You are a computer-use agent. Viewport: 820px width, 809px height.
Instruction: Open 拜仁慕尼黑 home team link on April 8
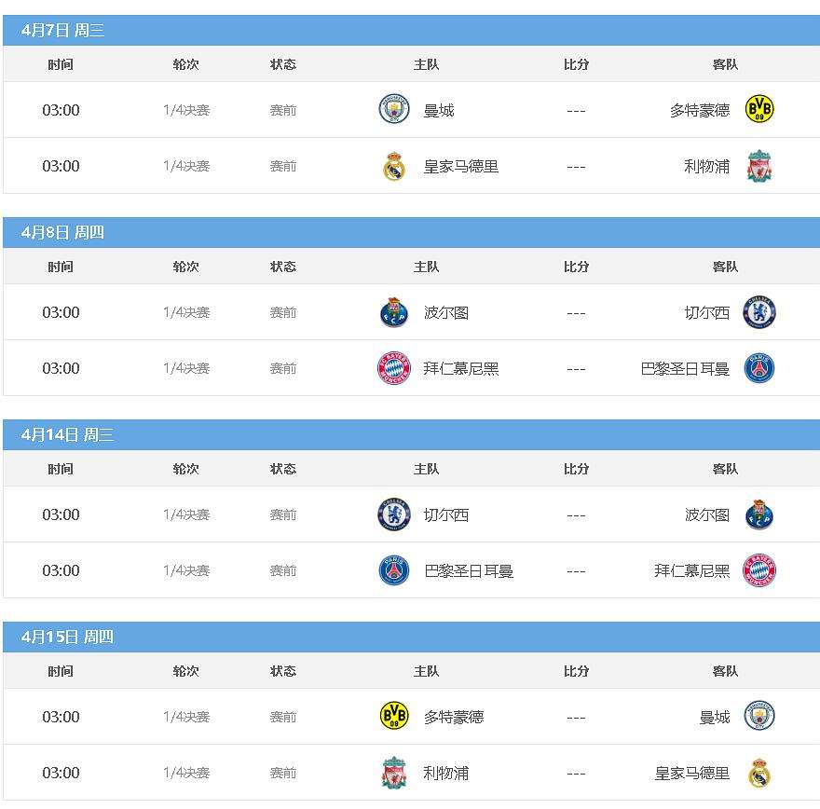click(460, 369)
